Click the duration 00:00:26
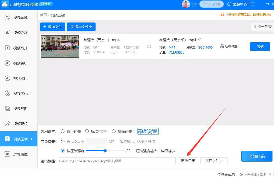Viewport: 274px width, 177px height. pos(99,52)
